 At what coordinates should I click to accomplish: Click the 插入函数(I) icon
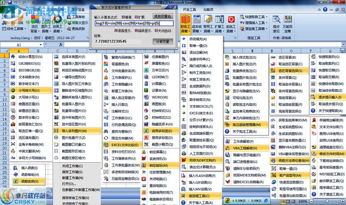click(15, 168)
